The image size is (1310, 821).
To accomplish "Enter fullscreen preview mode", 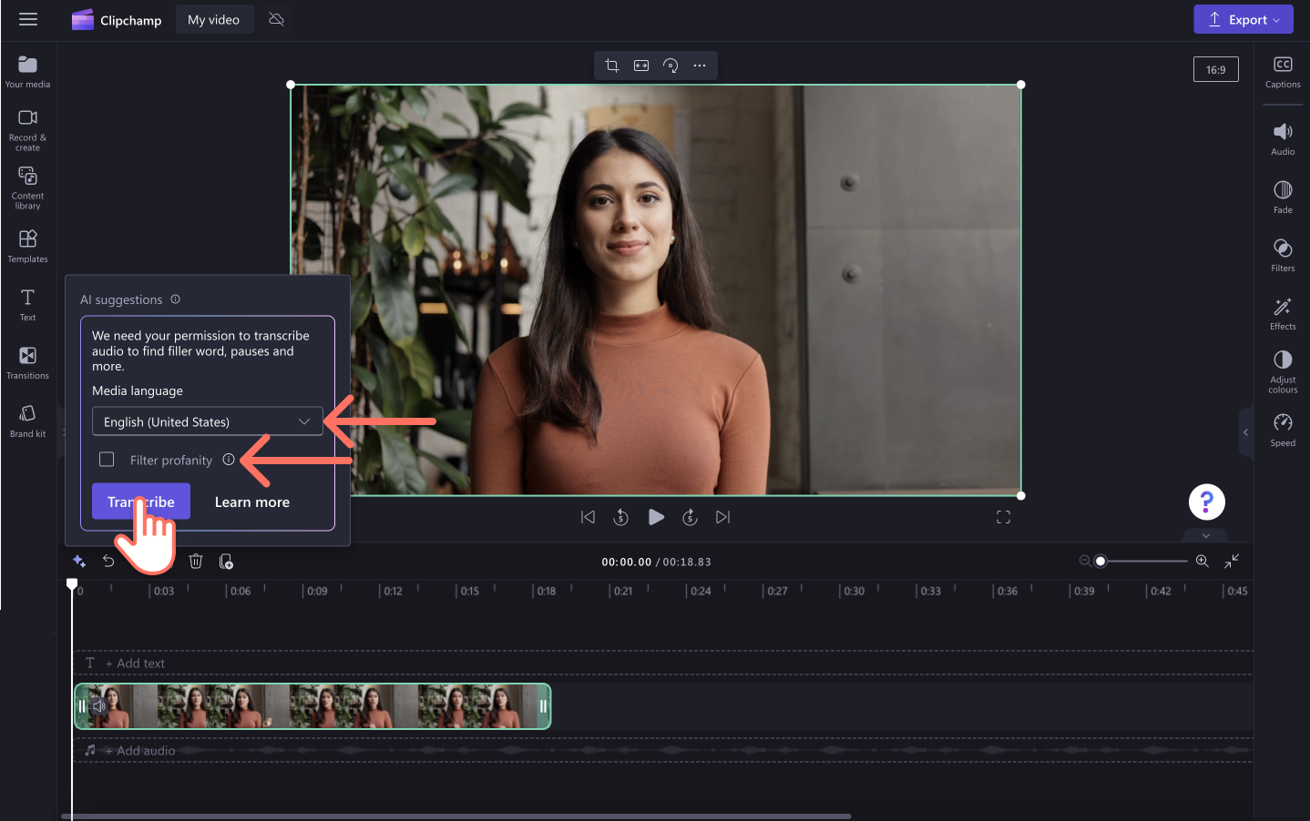I will pyautogui.click(x=1003, y=517).
